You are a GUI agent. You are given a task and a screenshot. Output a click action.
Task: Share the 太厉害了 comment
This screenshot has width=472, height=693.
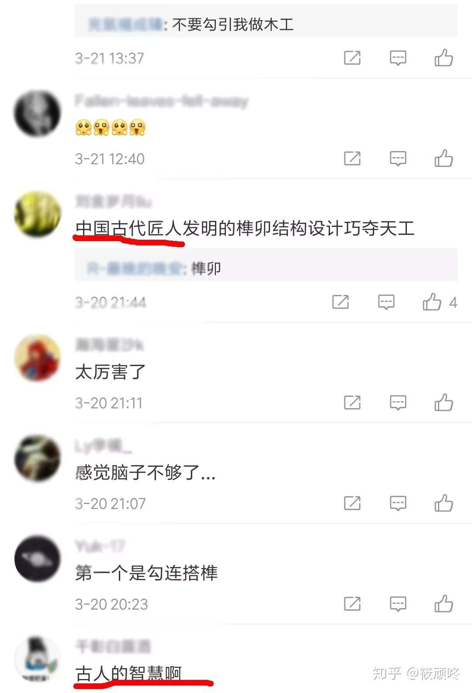click(x=352, y=402)
